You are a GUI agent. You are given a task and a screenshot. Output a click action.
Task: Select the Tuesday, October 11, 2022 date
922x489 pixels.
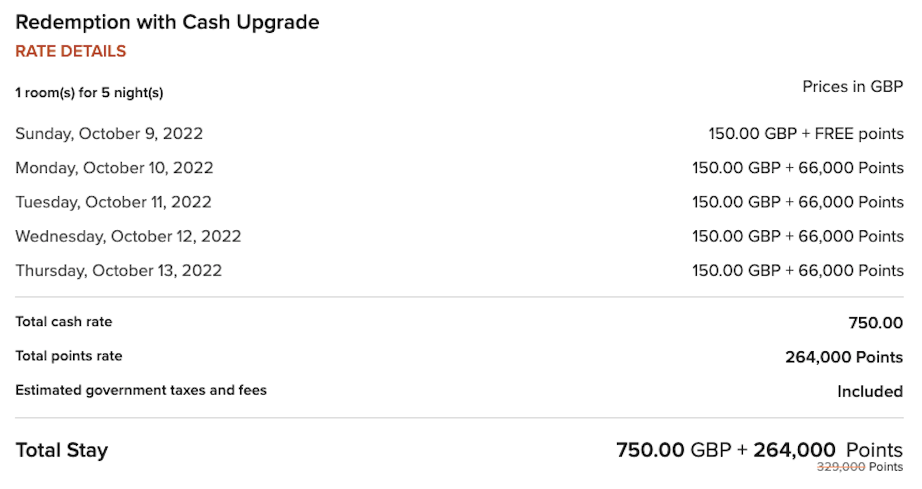(x=114, y=202)
